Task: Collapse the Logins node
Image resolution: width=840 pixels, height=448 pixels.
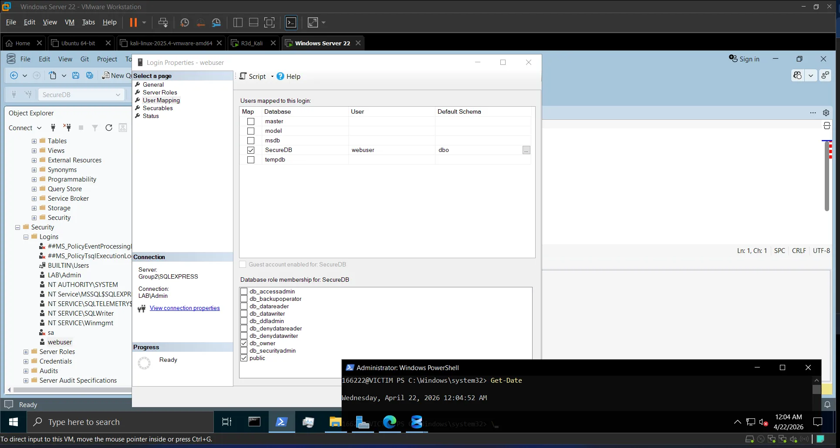Action: 26,237
